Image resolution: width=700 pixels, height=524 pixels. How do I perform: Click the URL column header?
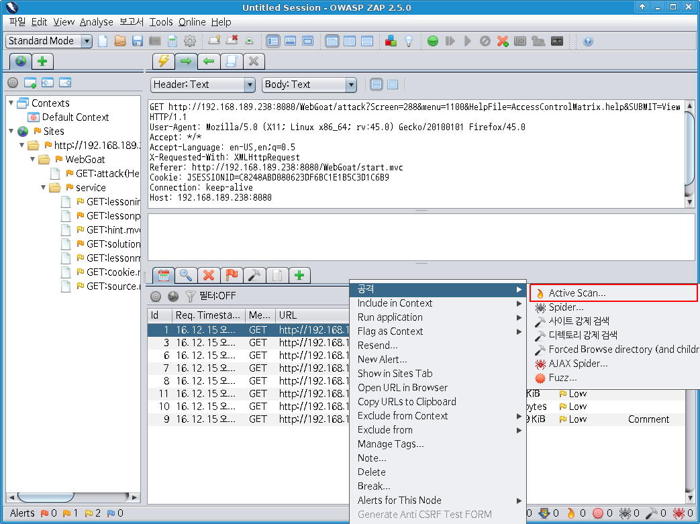[311, 315]
